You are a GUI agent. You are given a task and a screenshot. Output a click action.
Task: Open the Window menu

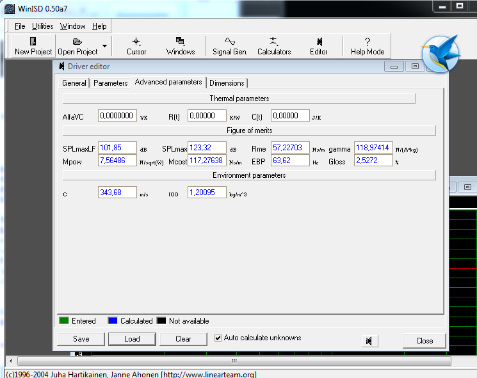click(72, 26)
